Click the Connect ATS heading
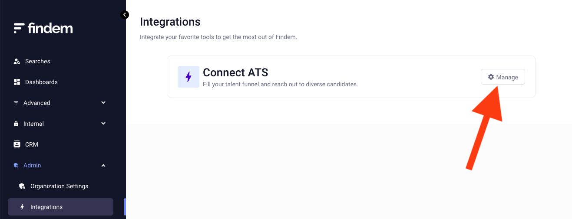The image size is (572, 219). [235, 72]
